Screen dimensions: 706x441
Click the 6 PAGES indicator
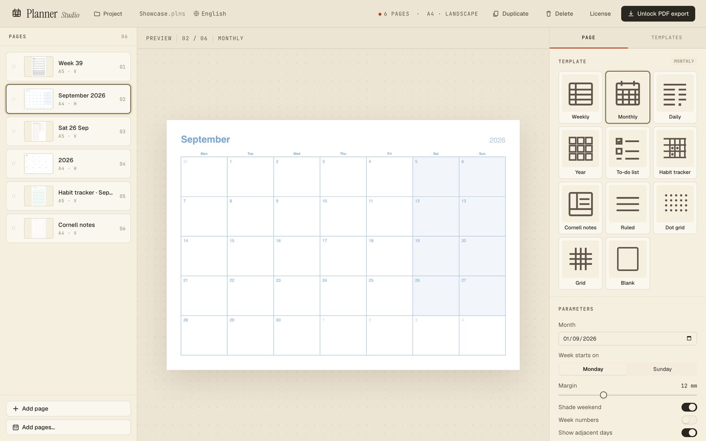pyautogui.click(x=394, y=14)
